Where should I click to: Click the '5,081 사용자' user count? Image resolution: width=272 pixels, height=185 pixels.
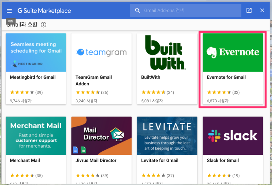point(152,101)
